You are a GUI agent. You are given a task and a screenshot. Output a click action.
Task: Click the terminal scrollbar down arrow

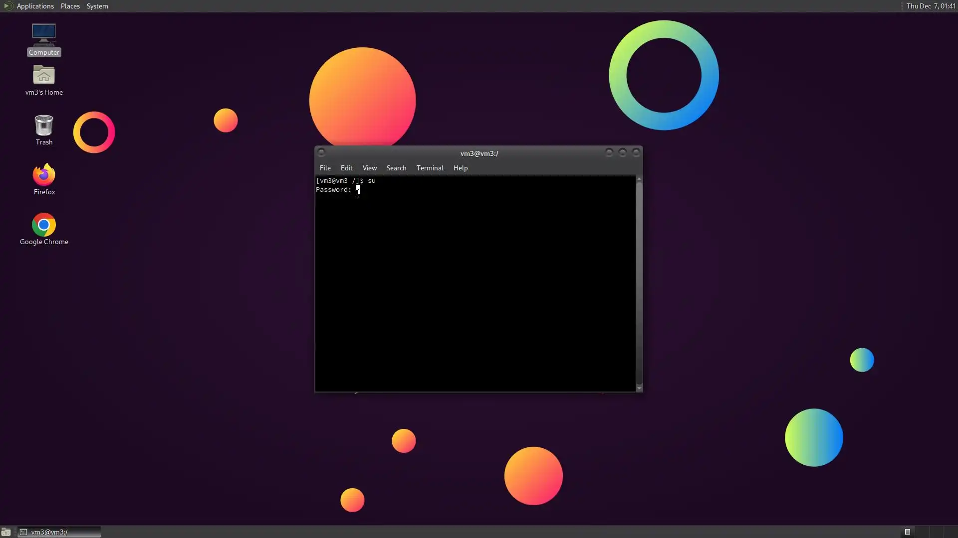coord(639,388)
